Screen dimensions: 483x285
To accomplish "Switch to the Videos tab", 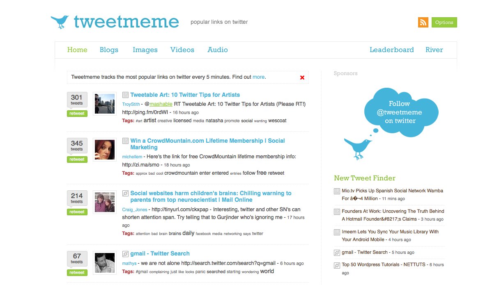I will 182,50.
